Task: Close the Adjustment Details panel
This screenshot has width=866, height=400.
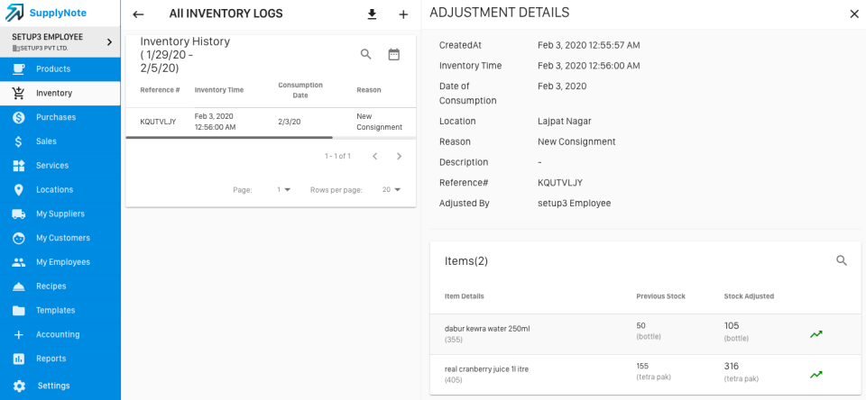Action: 854,14
